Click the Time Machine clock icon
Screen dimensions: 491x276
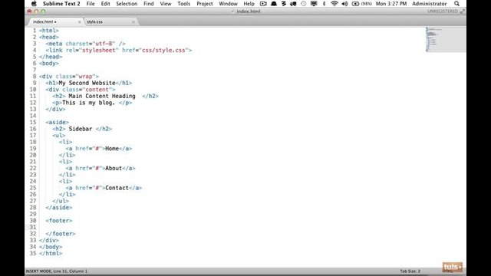click(304, 4)
